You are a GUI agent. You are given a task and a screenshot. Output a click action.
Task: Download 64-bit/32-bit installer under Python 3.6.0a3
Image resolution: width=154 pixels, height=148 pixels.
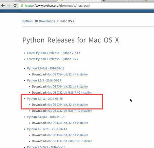[67, 74]
